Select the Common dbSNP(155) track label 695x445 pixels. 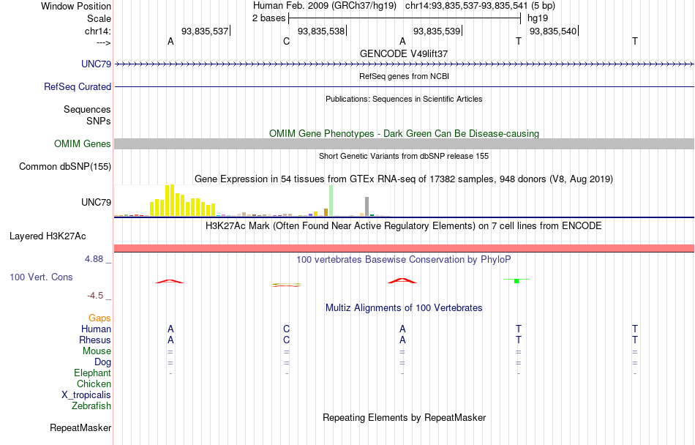pyautogui.click(x=64, y=167)
